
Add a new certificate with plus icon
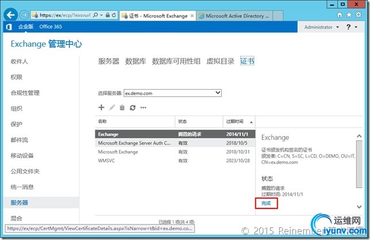point(101,107)
